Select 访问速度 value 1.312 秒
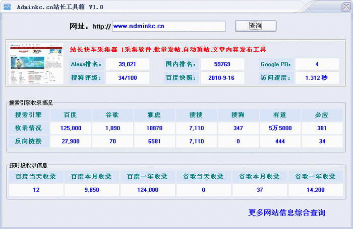 pyautogui.click(x=317, y=78)
